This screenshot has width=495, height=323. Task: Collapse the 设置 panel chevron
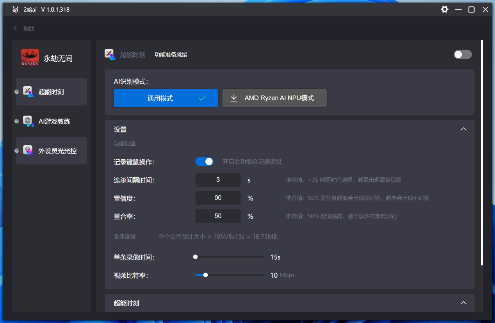coord(463,128)
